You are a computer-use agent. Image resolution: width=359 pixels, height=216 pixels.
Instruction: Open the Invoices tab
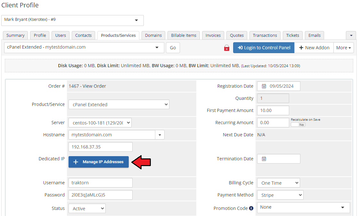[x=213, y=36]
